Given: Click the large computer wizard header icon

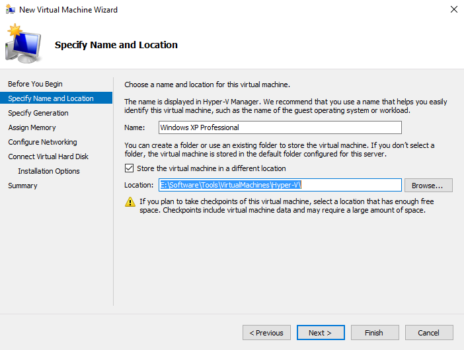Looking at the screenshot, I should pos(24,44).
